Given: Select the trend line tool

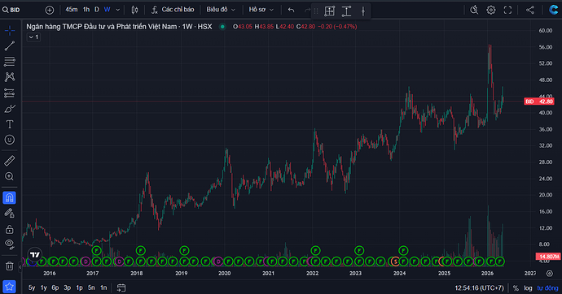Looking at the screenshot, I should 10,45.
